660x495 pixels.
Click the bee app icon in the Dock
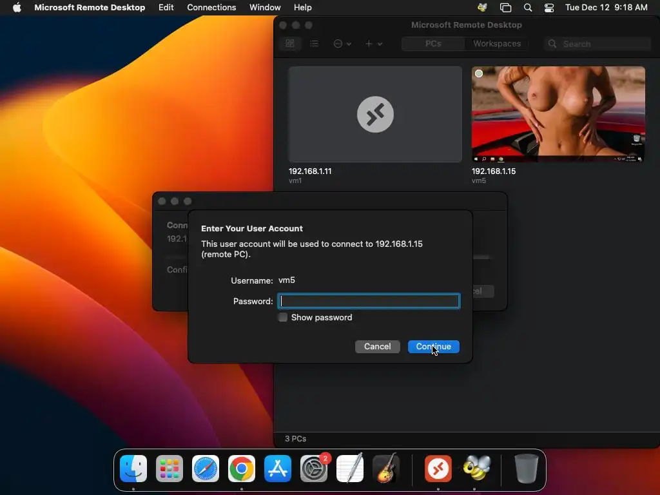tap(476, 469)
